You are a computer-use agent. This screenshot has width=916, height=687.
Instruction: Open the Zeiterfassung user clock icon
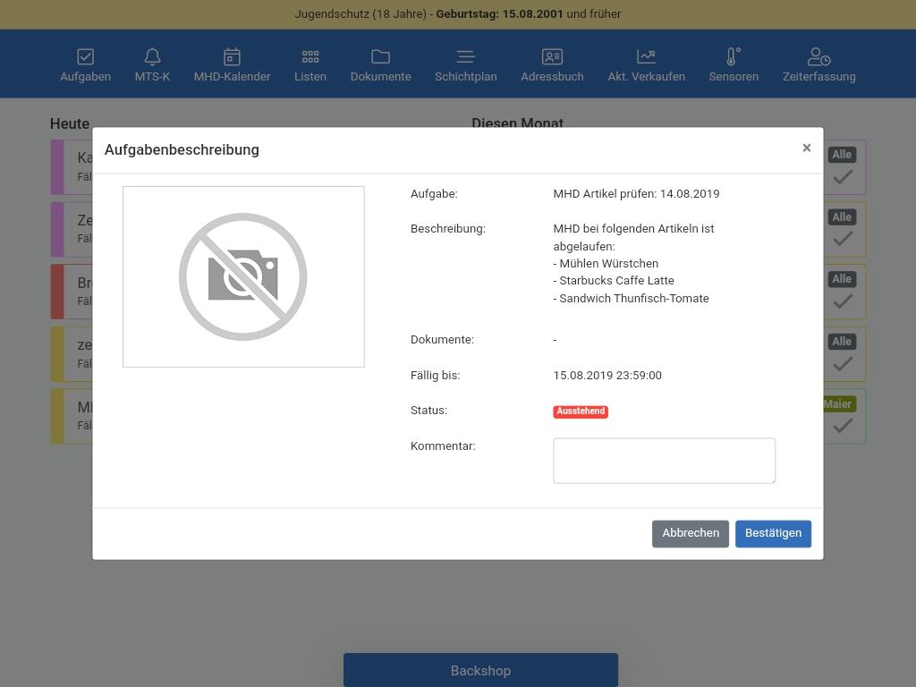pos(818,57)
